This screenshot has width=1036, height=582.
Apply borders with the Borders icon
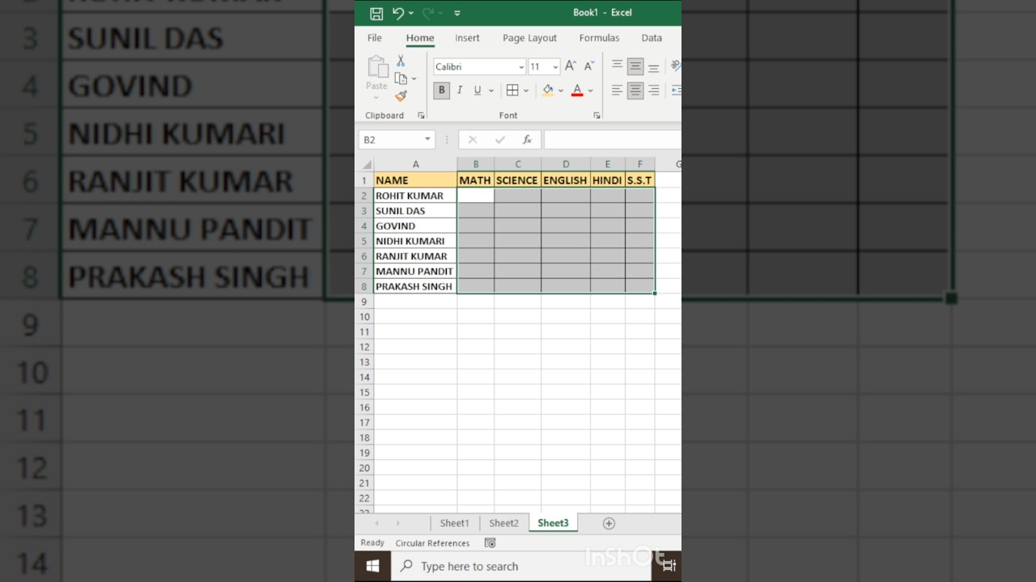512,91
